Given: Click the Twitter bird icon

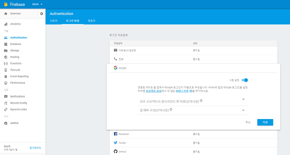Looking at the screenshot, I should (116, 142).
